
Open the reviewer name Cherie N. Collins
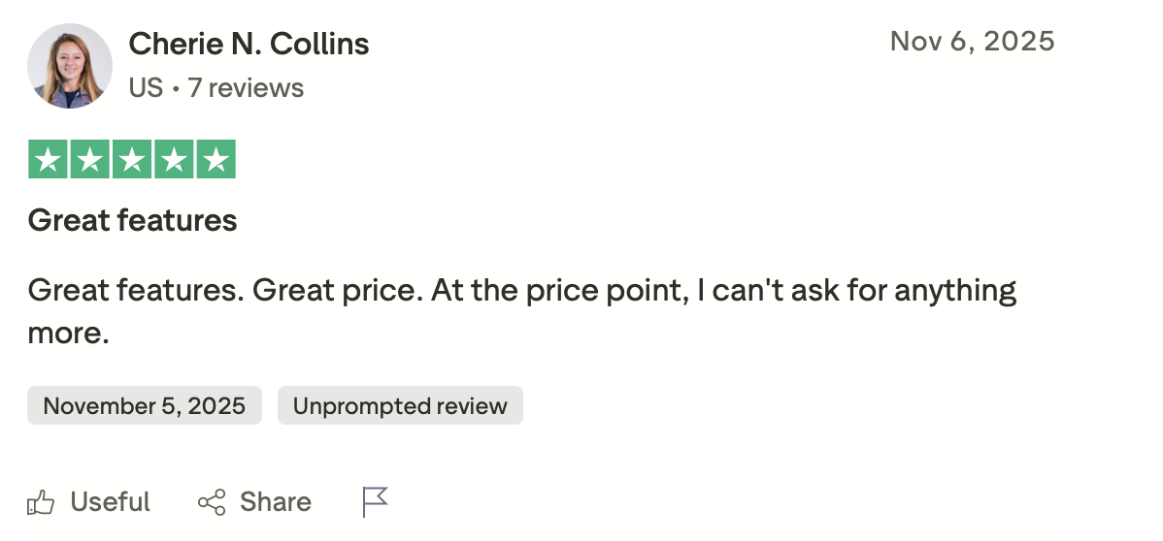(x=249, y=44)
